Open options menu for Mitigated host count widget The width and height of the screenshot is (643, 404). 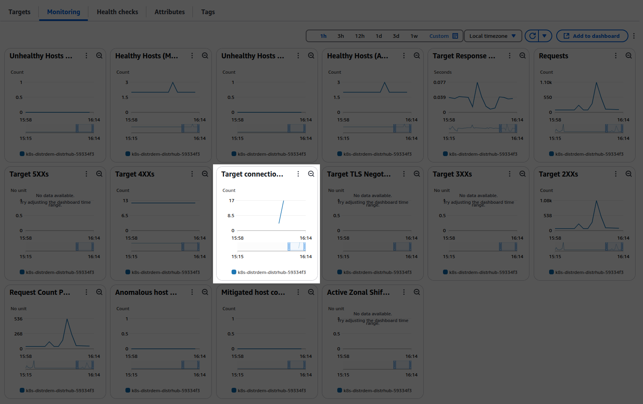(298, 292)
